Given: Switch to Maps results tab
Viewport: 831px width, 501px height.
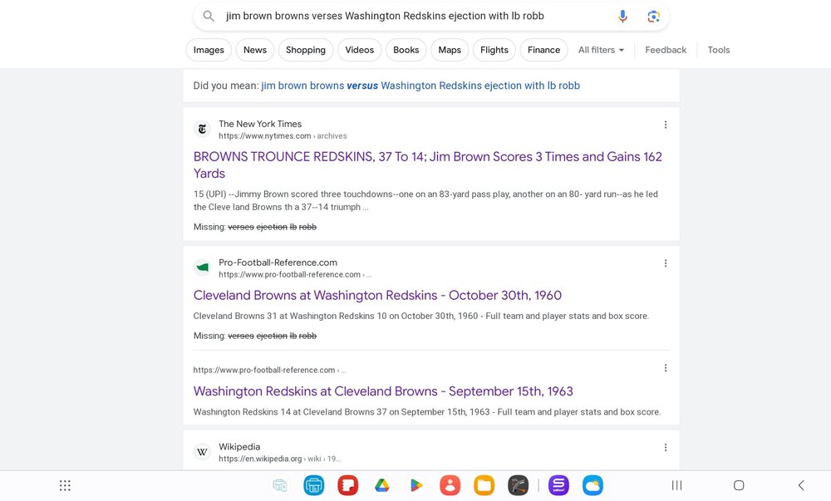Looking at the screenshot, I should 450,50.
